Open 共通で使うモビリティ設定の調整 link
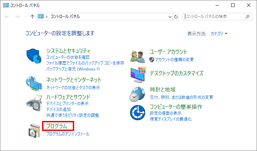257x151 pixels. coord(72,115)
